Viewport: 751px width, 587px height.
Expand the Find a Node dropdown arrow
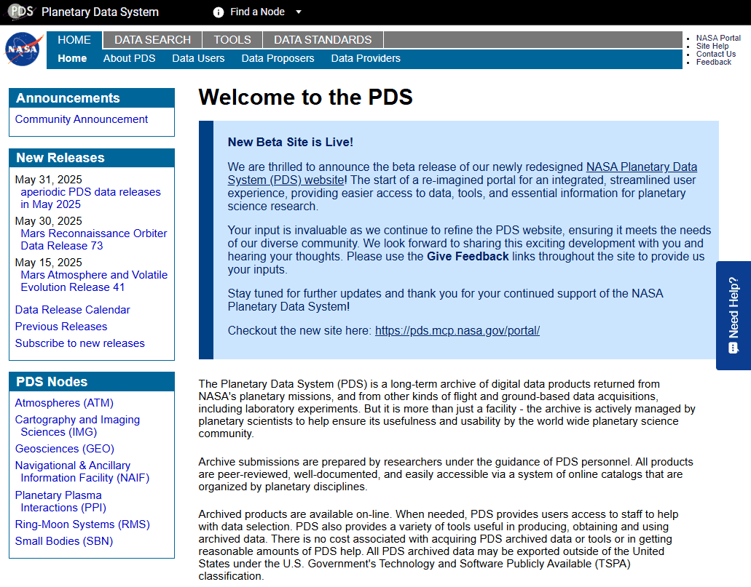299,12
